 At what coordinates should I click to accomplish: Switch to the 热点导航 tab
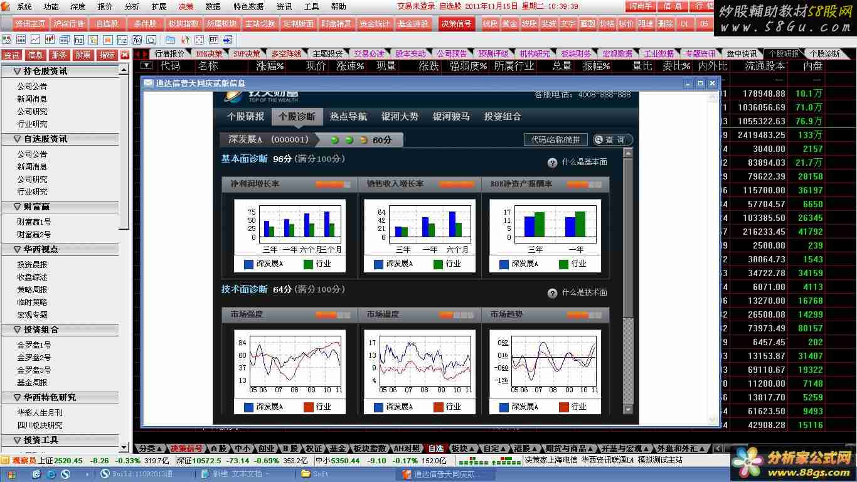[348, 117]
